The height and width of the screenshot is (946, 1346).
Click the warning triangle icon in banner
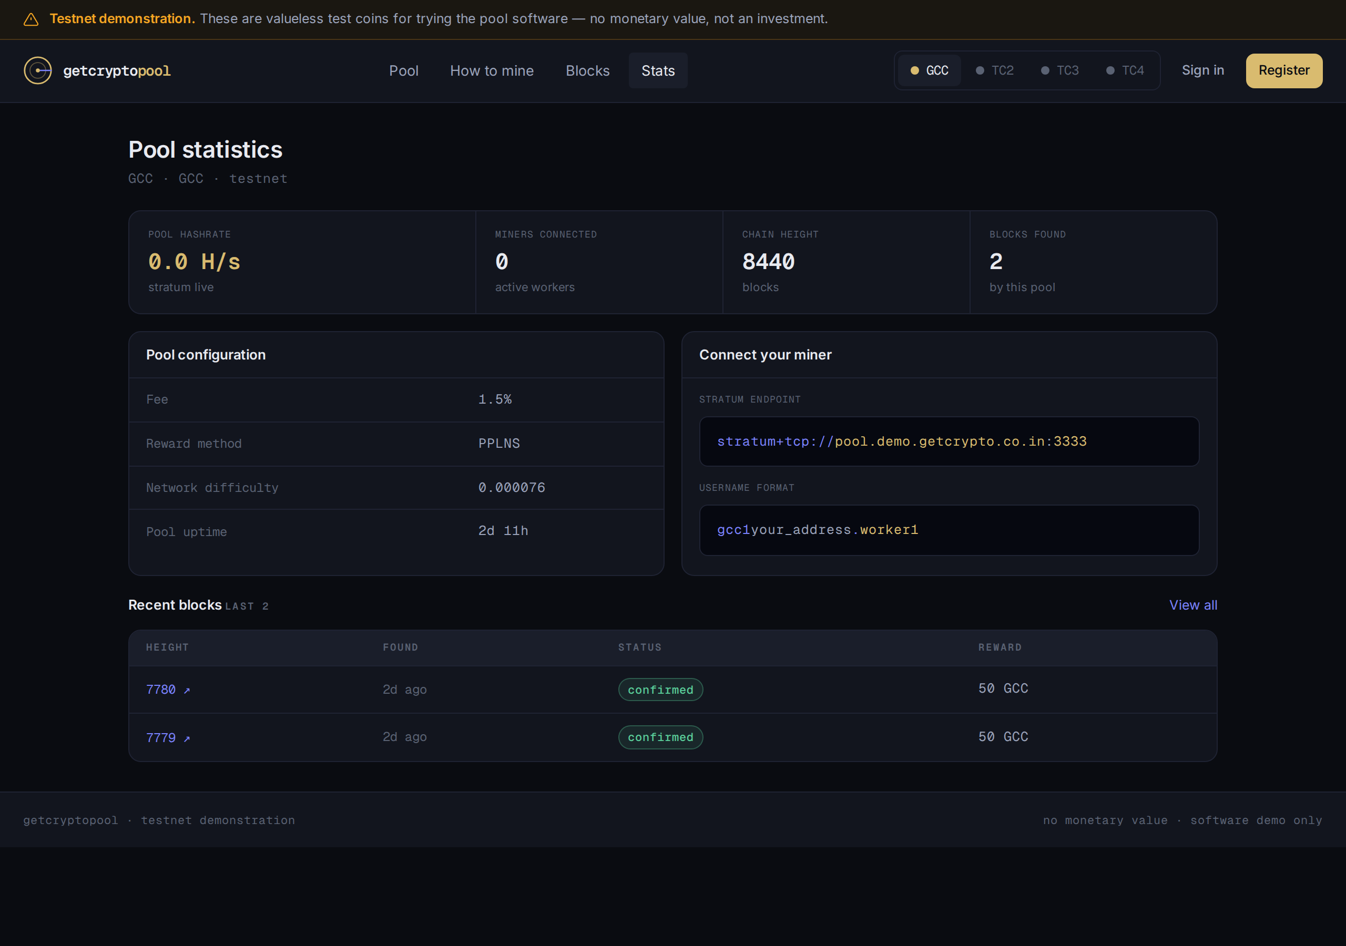click(31, 19)
